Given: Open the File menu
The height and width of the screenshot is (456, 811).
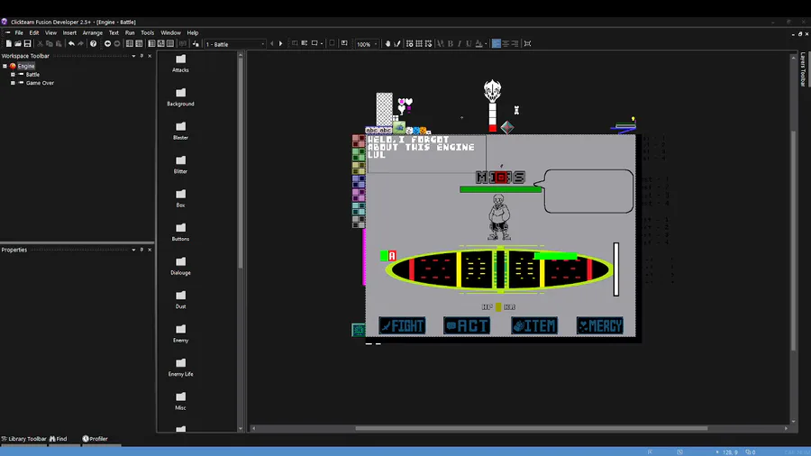Looking at the screenshot, I should click(19, 32).
